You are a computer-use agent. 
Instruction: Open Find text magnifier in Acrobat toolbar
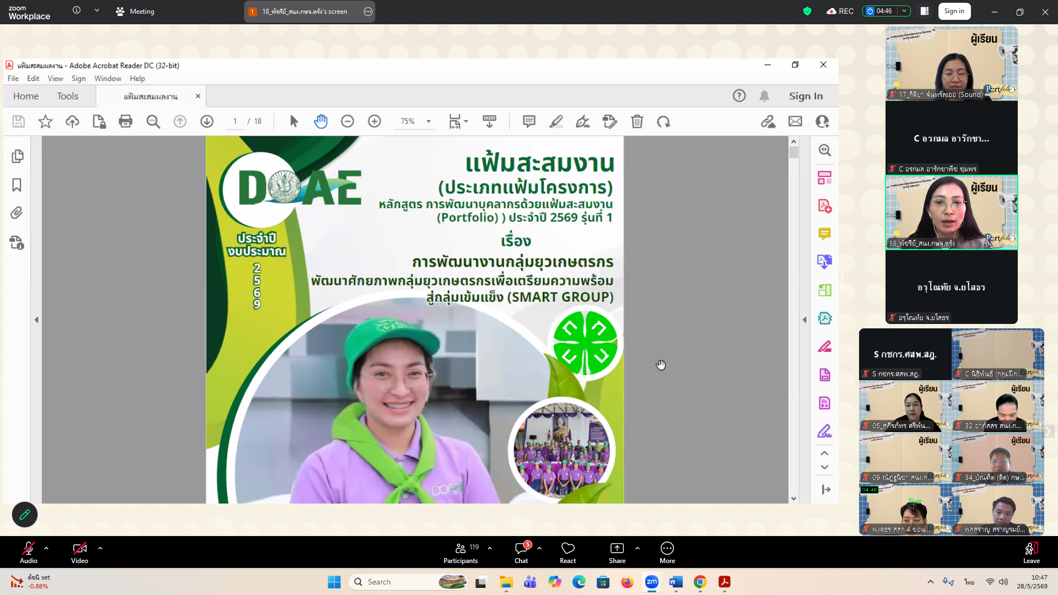point(153,121)
